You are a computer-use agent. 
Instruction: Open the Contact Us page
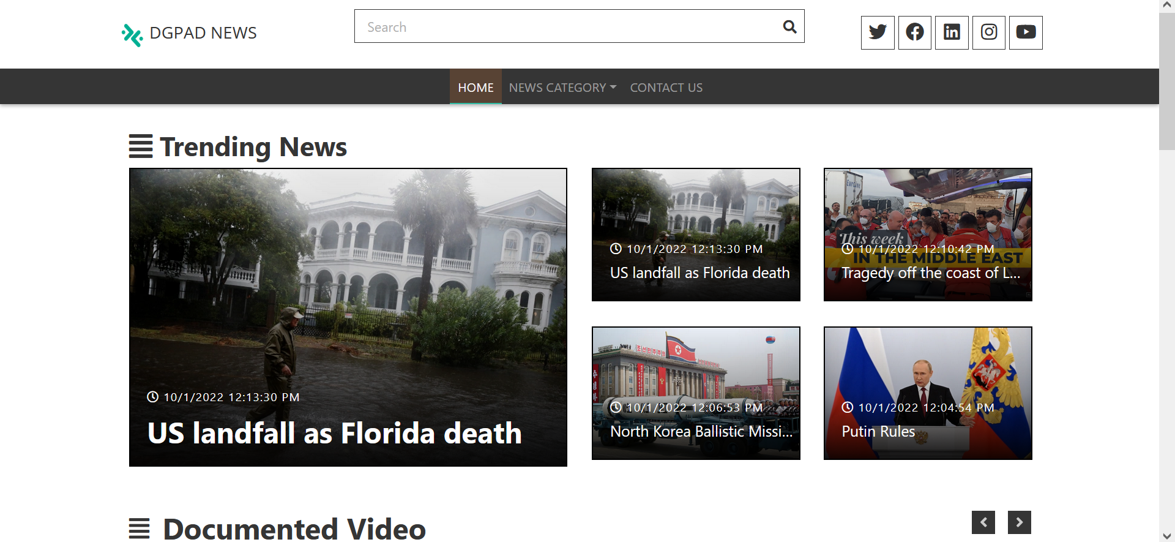click(x=666, y=88)
